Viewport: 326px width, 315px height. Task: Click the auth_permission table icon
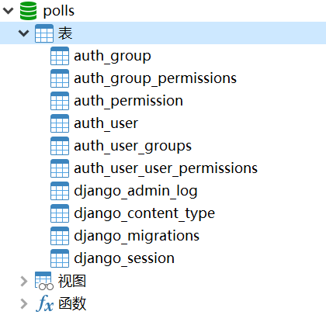point(60,101)
